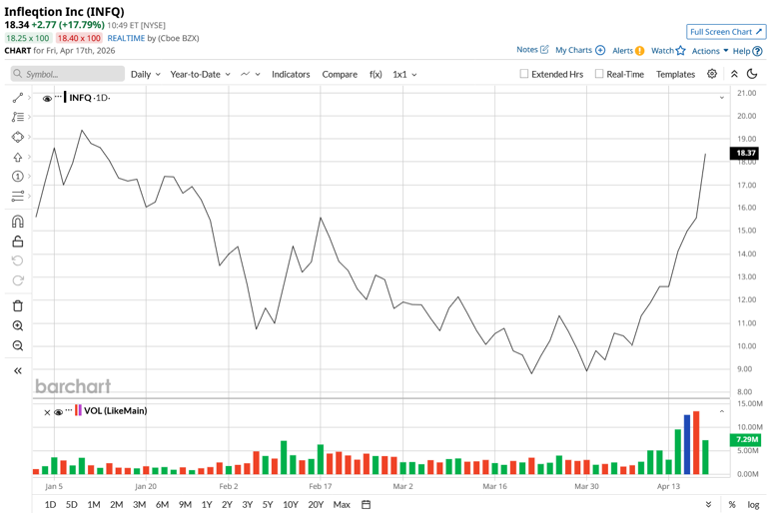Select the trend line drawing tool
767x513 pixels.
click(x=18, y=98)
